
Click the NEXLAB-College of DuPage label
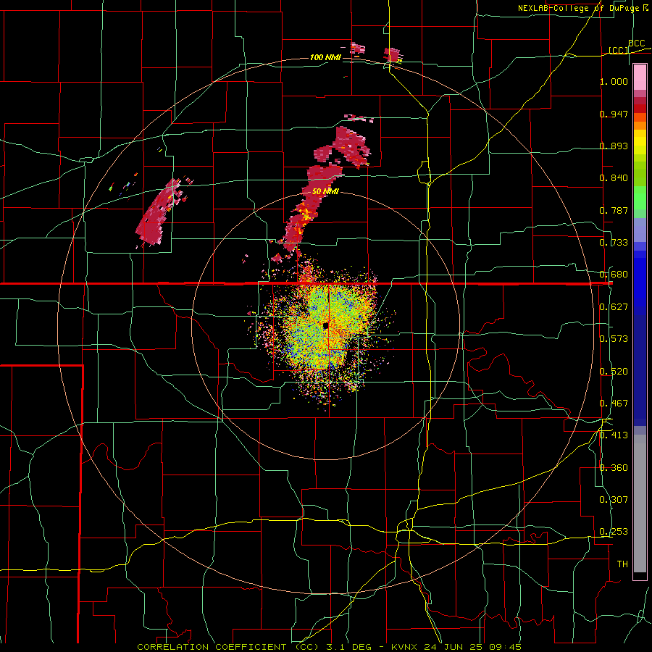click(x=584, y=8)
